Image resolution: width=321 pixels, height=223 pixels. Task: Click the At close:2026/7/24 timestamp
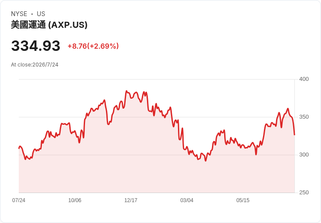click(34, 65)
